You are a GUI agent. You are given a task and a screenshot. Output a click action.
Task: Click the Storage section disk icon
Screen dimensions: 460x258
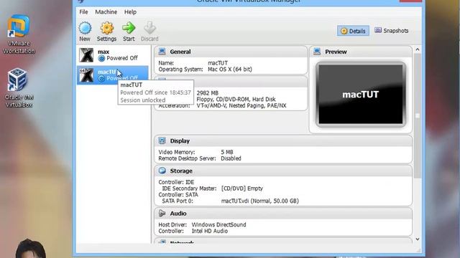click(x=162, y=171)
